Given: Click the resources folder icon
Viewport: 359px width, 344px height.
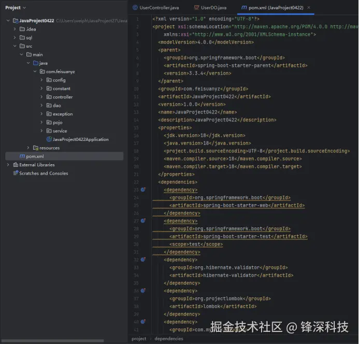Looking at the screenshot, I should pyautogui.click(x=36, y=148).
